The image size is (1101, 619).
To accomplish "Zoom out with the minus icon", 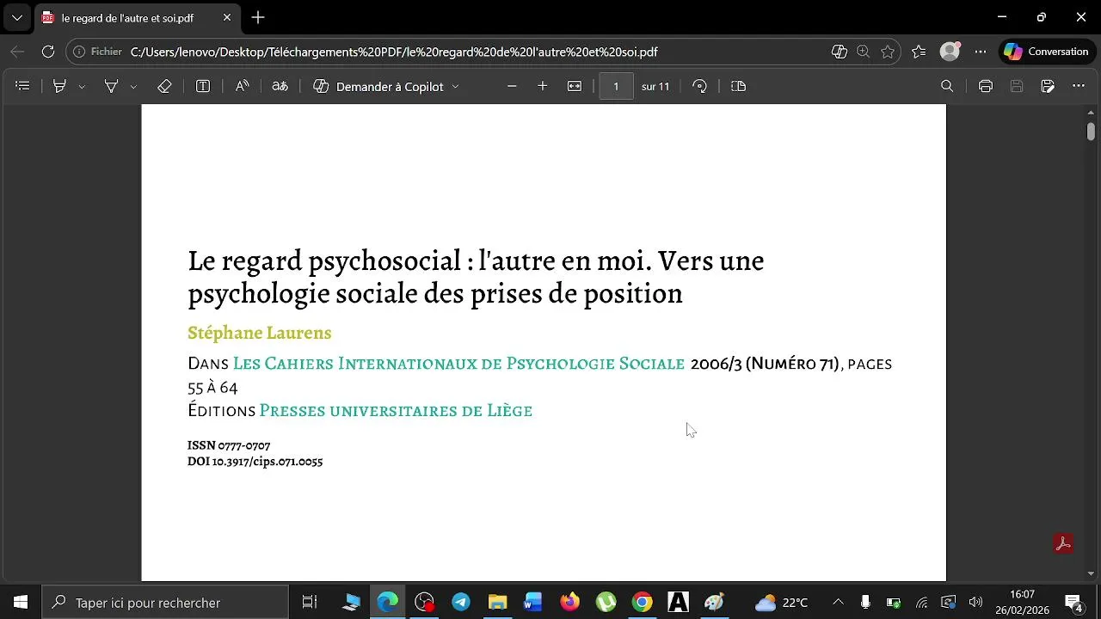I will [x=512, y=86].
